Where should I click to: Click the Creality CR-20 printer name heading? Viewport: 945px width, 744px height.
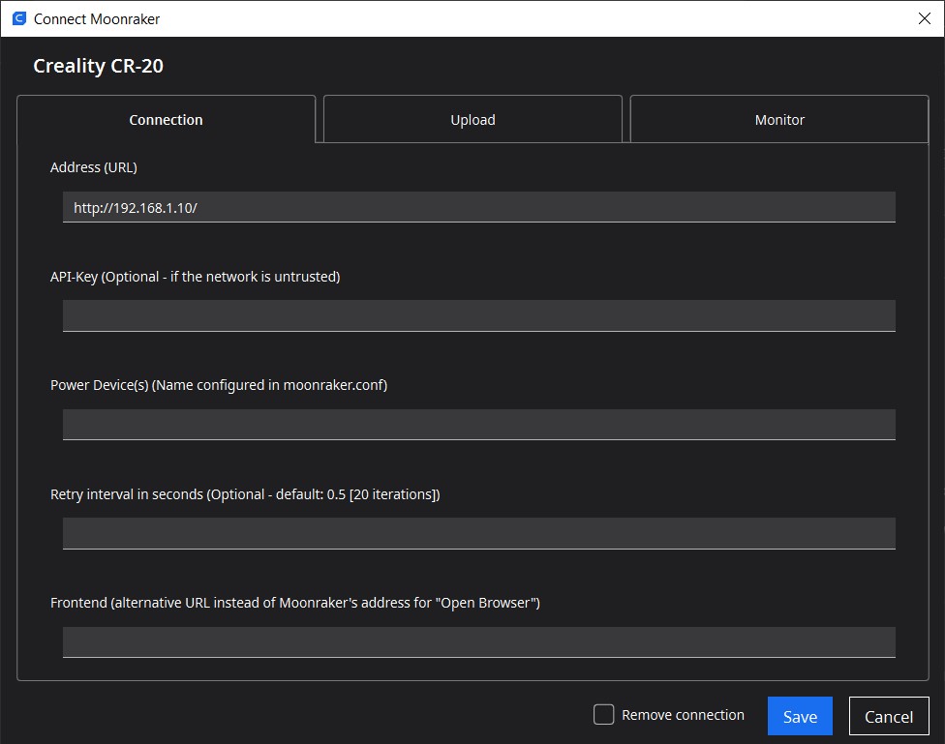[97, 66]
